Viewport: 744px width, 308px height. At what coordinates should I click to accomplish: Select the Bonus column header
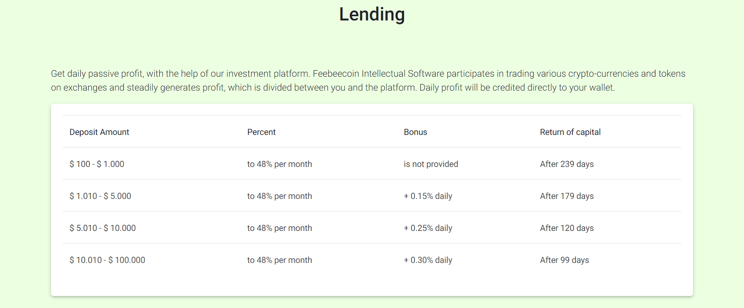(x=415, y=132)
